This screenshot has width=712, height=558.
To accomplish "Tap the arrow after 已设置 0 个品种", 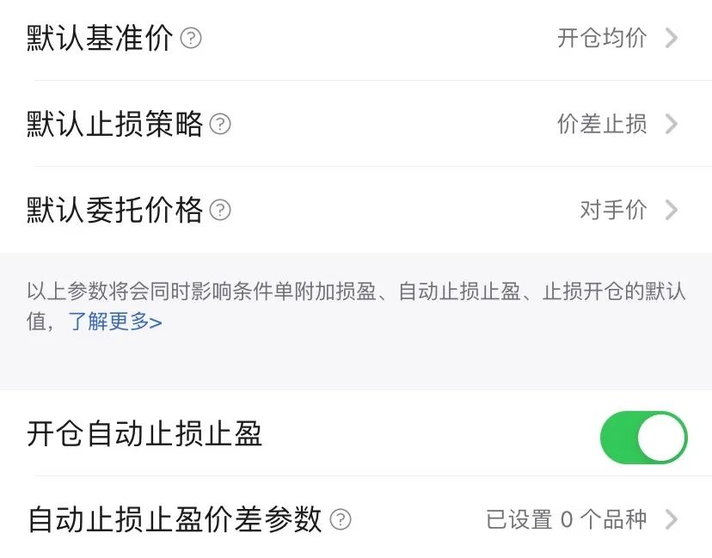I will point(672,520).
